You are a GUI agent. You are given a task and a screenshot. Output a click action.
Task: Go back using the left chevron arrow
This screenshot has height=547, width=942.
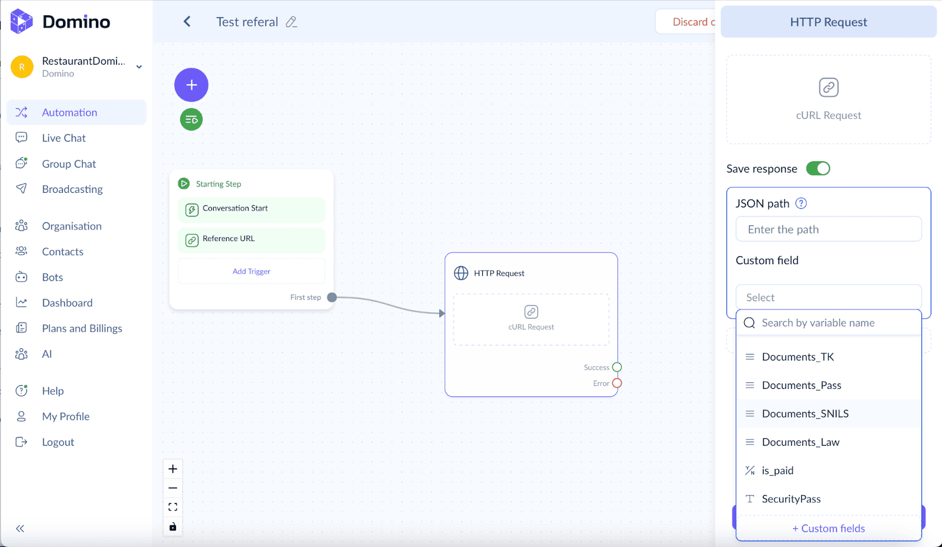coord(187,22)
